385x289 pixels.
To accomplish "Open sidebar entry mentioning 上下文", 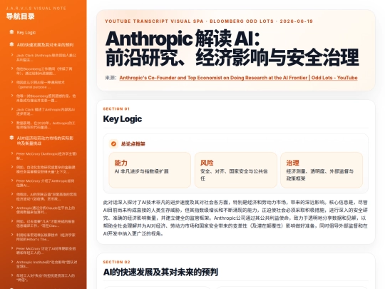I will click(46, 170).
